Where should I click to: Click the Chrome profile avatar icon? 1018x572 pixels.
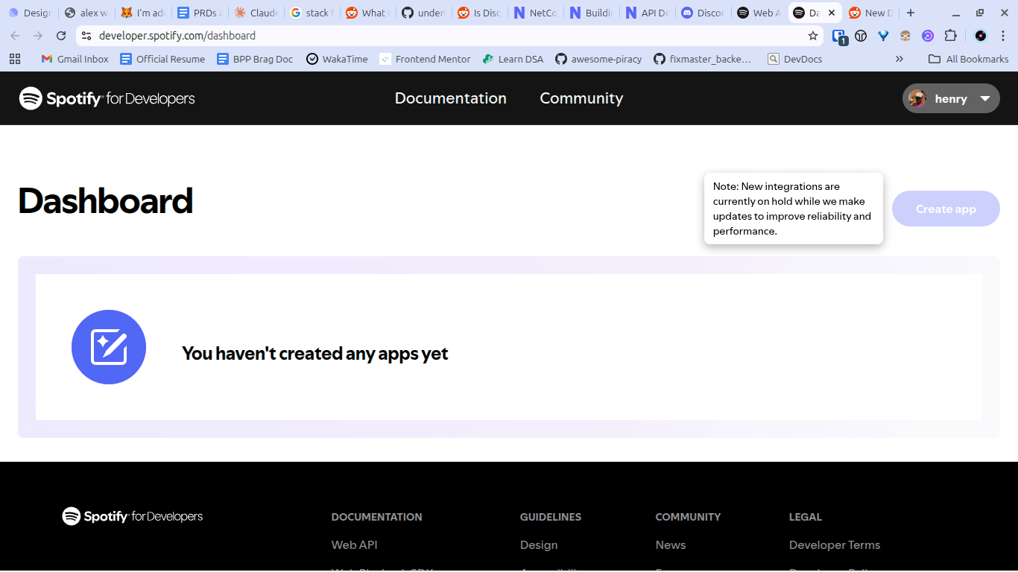point(981,36)
